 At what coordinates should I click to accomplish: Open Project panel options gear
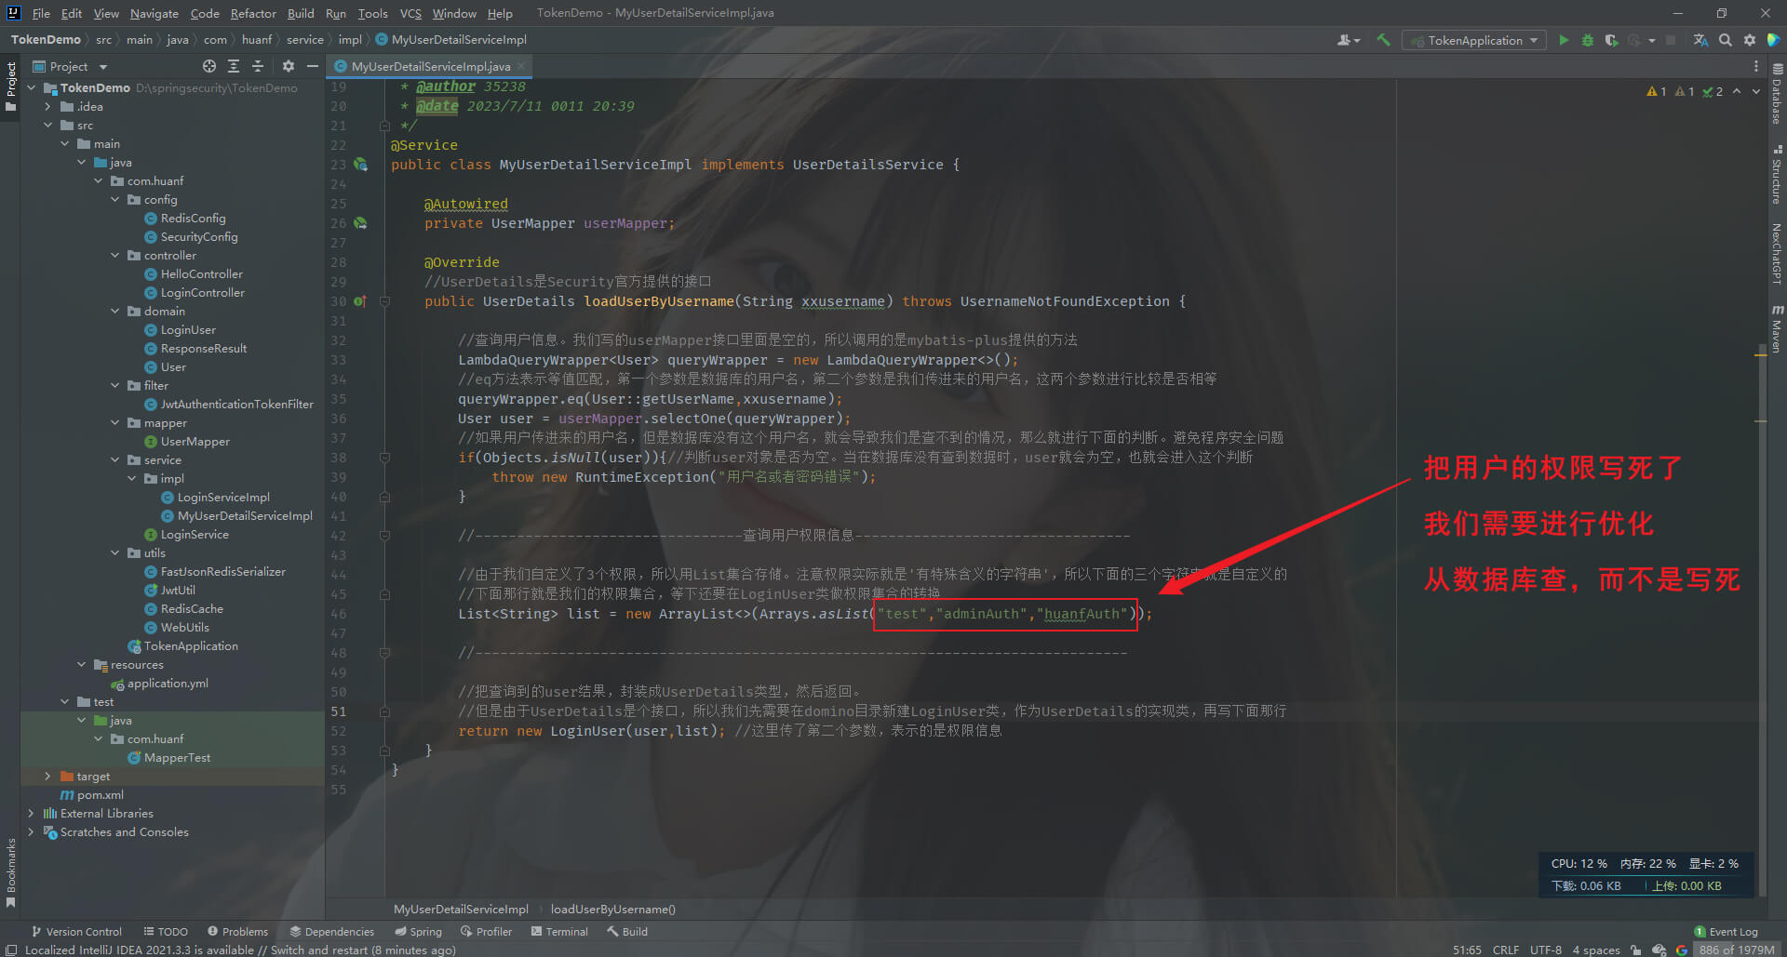pos(289,66)
